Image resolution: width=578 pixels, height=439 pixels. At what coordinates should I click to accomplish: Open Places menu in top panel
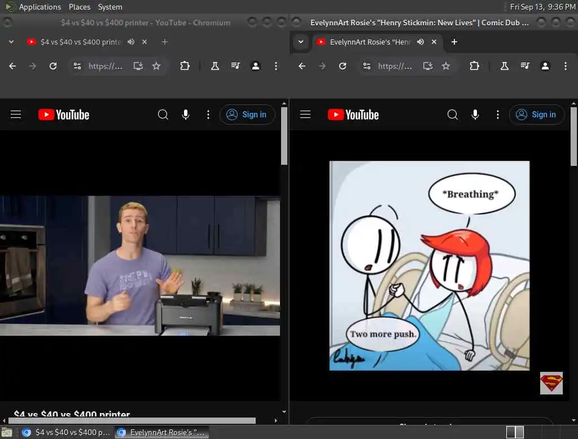tap(79, 7)
